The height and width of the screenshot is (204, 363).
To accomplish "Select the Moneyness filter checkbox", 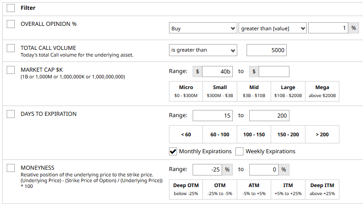I will tap(11, 168).
